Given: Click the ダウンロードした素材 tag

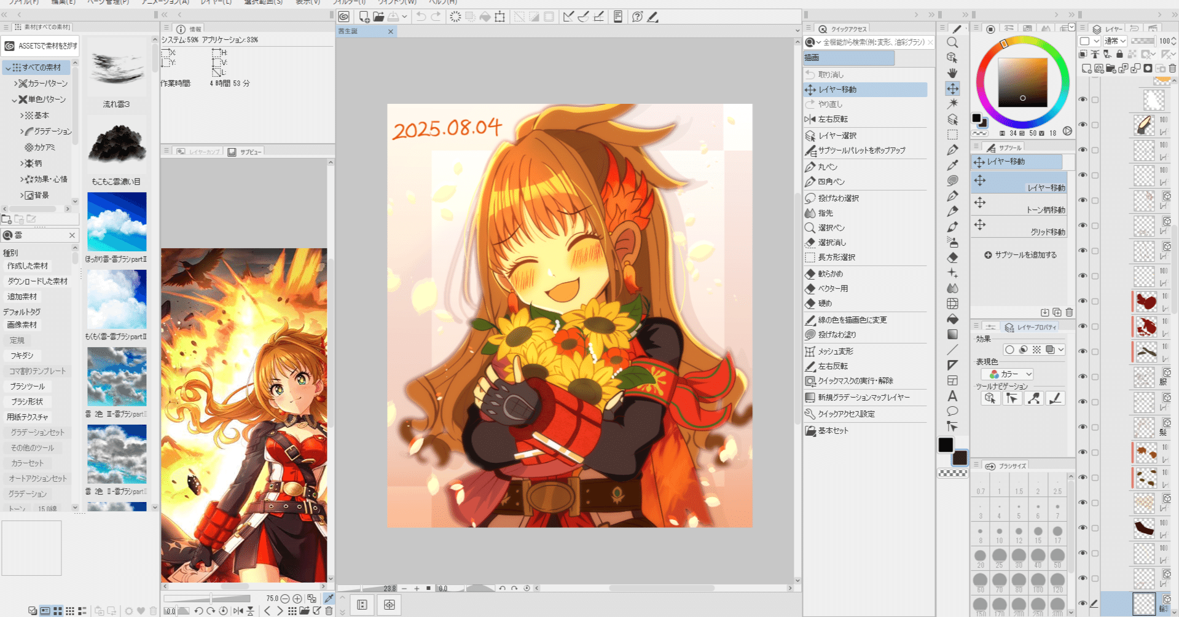Looking at the screenshot, I should (x=37, y=281).
